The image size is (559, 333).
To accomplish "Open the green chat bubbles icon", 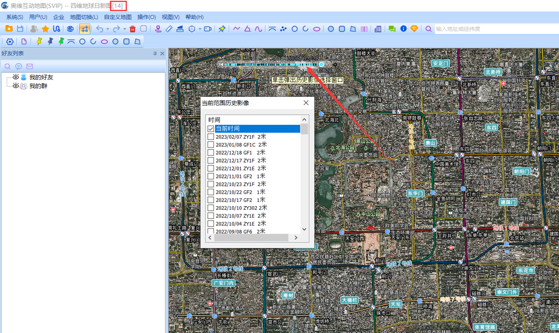I will (392, 29).
